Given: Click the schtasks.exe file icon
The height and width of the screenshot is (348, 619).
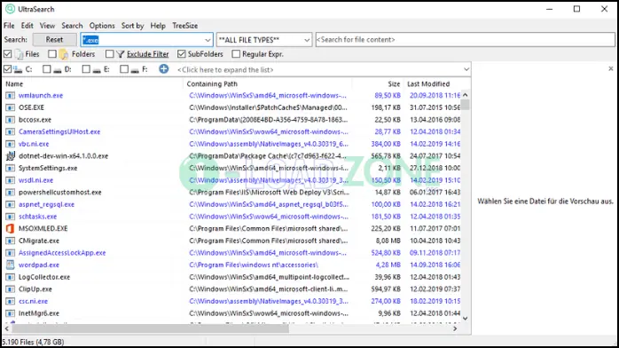Looking at the screenshot, I should pyautogui.click(x=11, y=217).
